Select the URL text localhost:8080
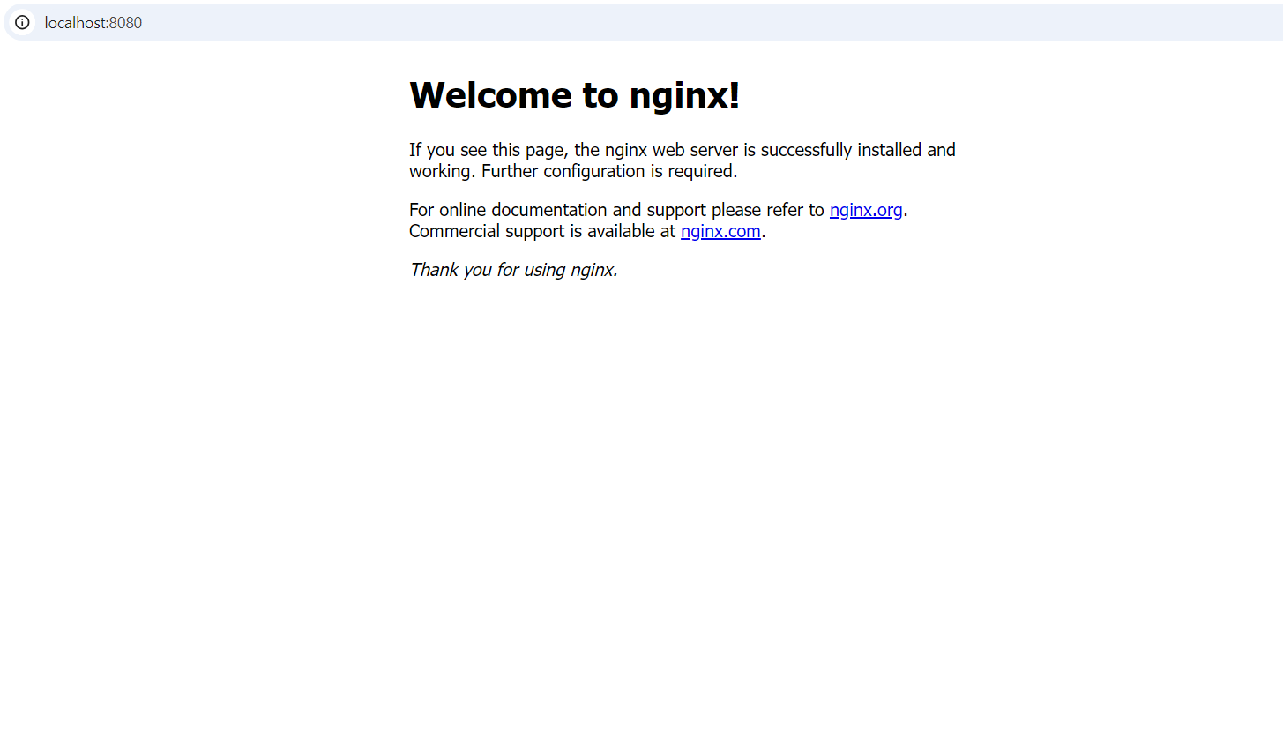The image size is (1283, 746). pos(93,23)
